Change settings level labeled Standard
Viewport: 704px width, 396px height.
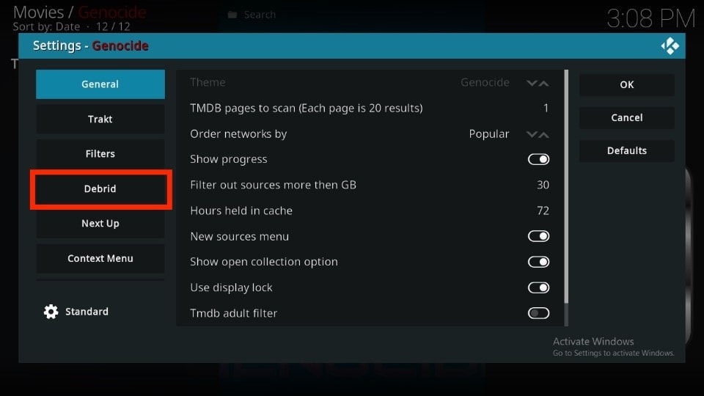(x=87, y=312)
